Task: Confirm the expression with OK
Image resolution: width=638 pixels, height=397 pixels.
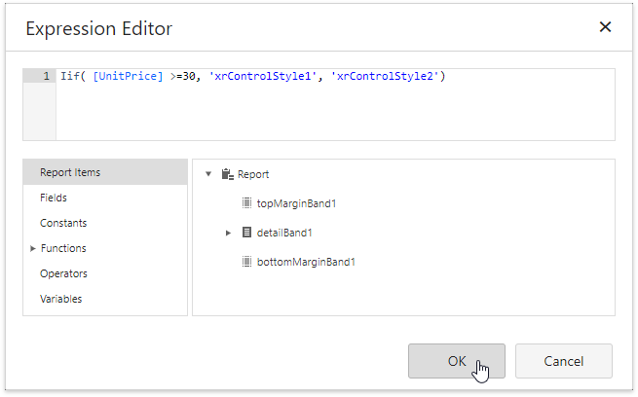Action: click(x=456, y=360)
